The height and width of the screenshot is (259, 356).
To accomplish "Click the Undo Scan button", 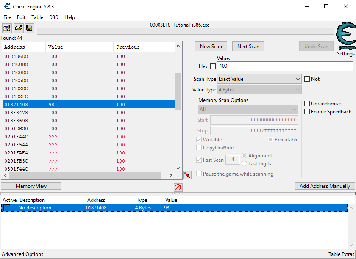I will pyautogui.click(x=316, y=47).
